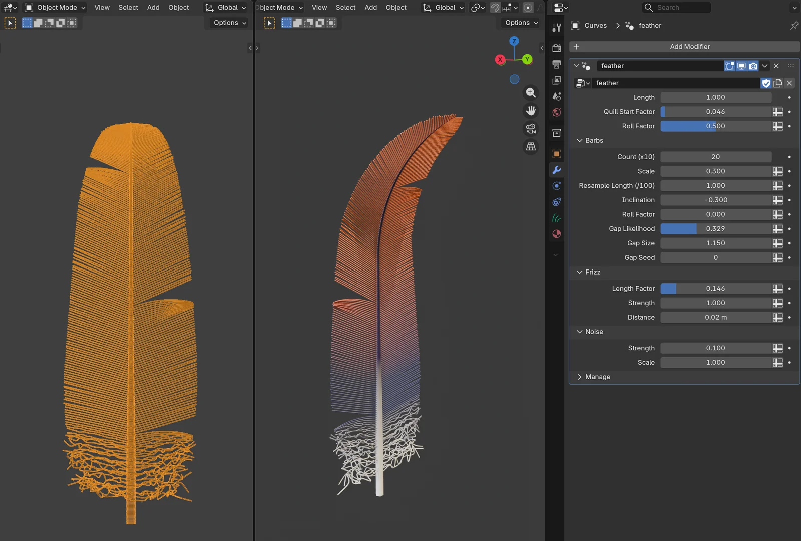Image resolution: width=801 pixels, height=541 pixels.
Task: Toggle feather modifier render visibility (camera icon)
Action: tap(753, 66)
